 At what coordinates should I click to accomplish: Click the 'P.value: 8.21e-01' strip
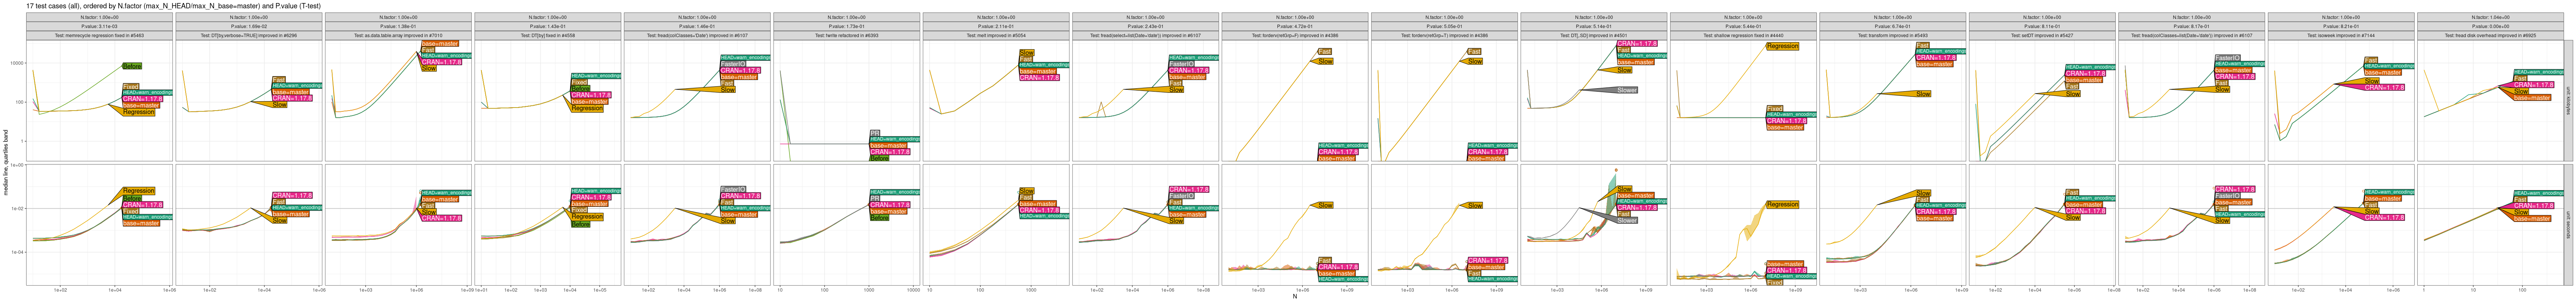pyautogui.click(x=2341, y=26)
